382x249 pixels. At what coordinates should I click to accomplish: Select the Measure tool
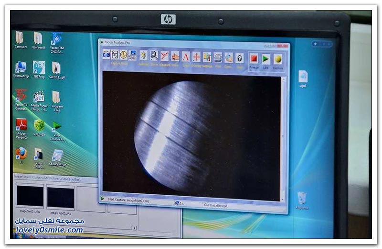pos(164,56)
